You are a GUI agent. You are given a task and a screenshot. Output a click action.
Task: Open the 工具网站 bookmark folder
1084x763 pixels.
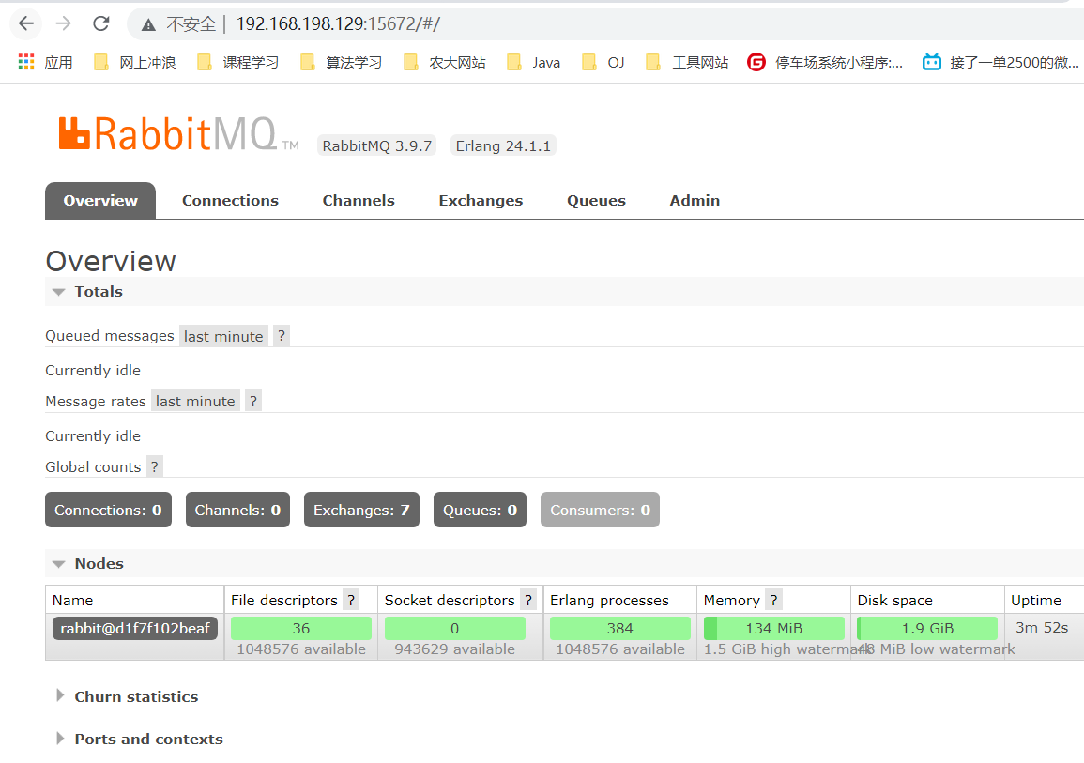click(x=687, y=63)
